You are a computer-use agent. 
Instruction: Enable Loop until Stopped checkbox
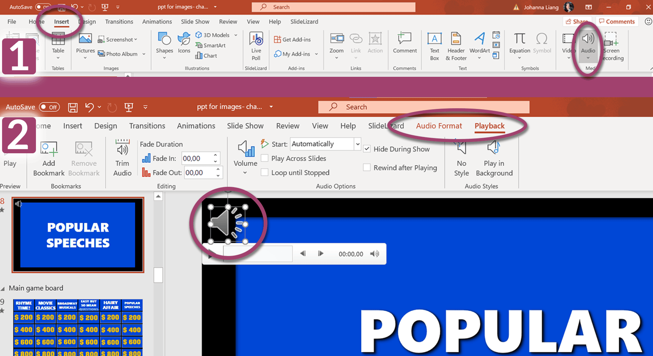pos(265,172)
